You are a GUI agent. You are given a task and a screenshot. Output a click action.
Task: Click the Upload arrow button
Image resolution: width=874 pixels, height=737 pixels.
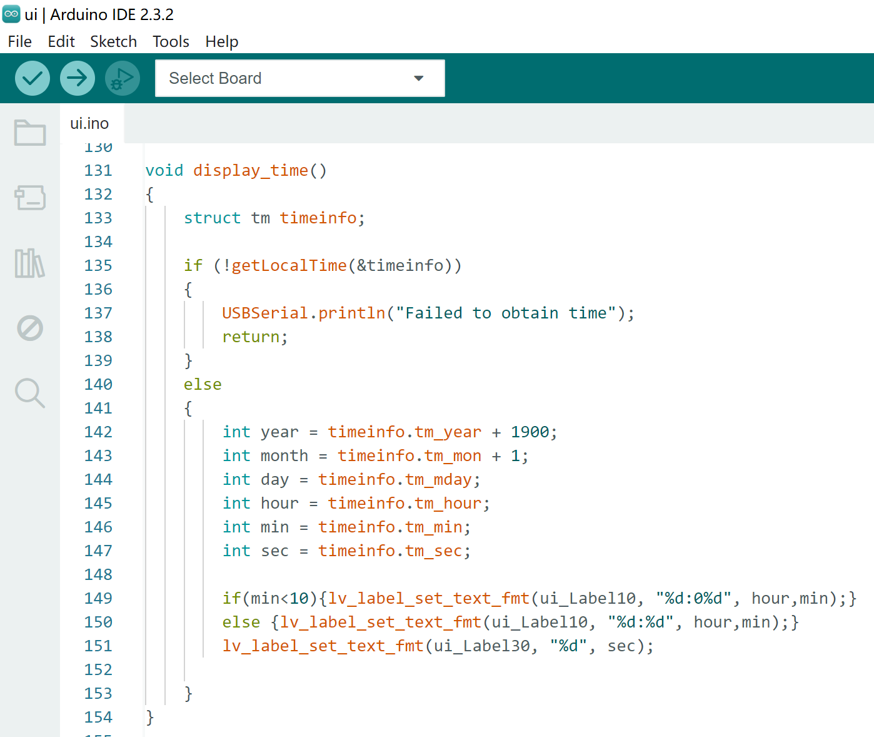[x=78, y=78]
